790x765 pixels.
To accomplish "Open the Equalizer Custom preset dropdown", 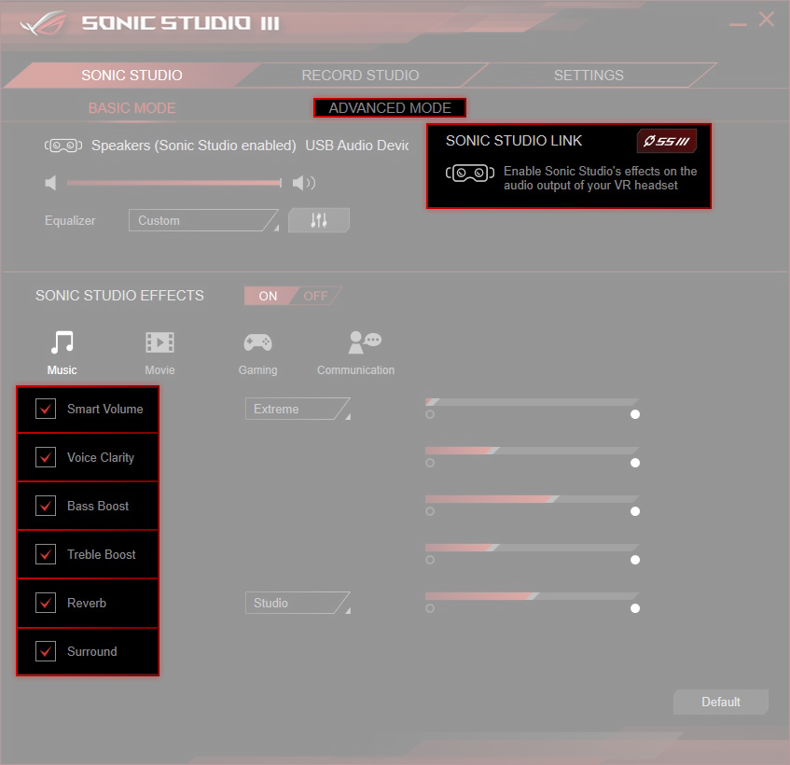I will pyautogui.click(x=203, y=220).
